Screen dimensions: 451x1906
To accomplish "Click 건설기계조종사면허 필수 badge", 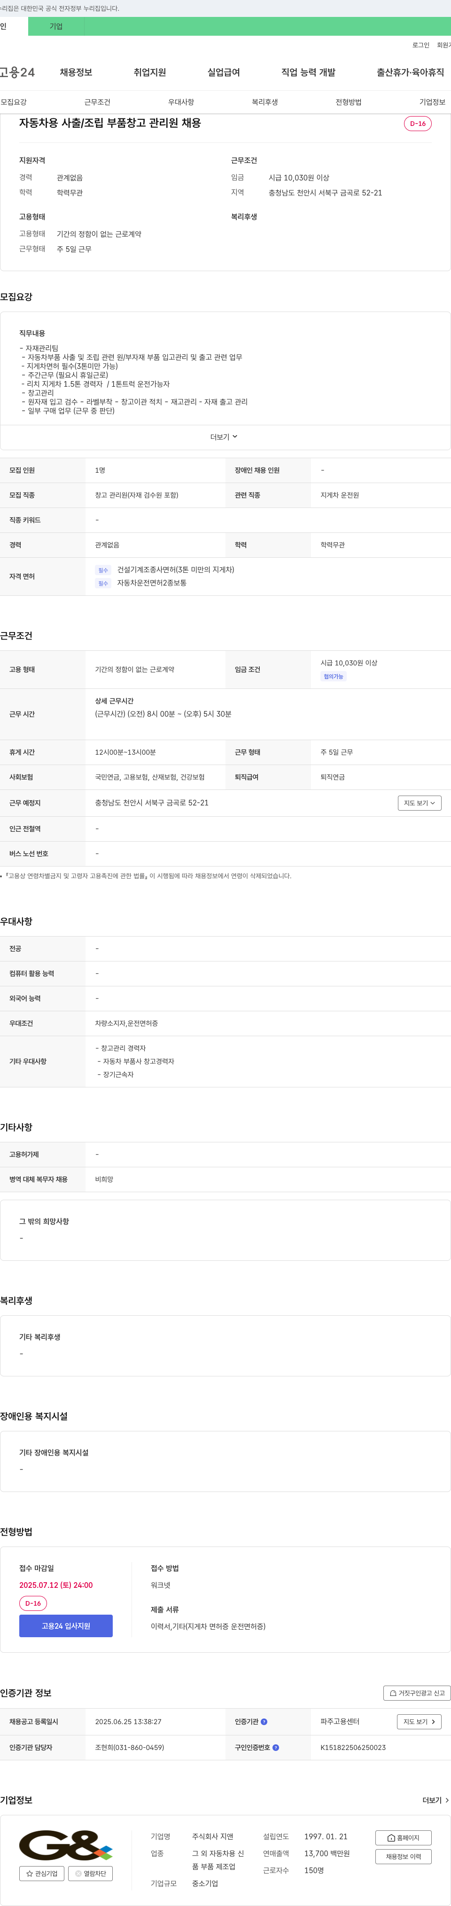I will tap(103, 570).
